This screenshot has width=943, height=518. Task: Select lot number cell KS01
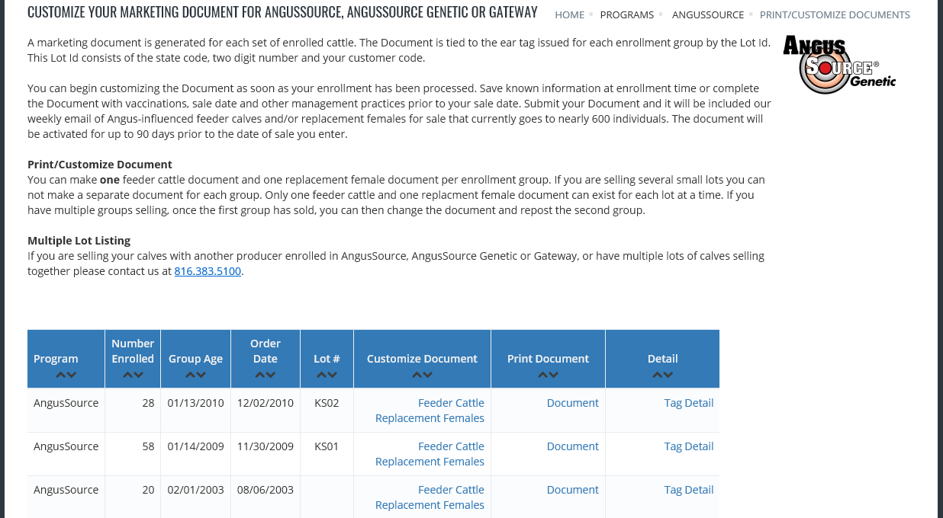point(327,446)
